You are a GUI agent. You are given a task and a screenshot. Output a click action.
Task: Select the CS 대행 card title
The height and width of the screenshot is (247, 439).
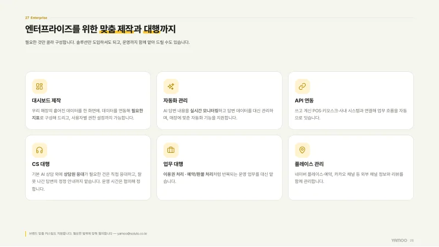(x=41, y=164)
